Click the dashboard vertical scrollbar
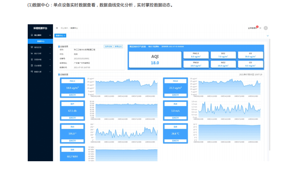The image size is (298, 177). (270, 95)
